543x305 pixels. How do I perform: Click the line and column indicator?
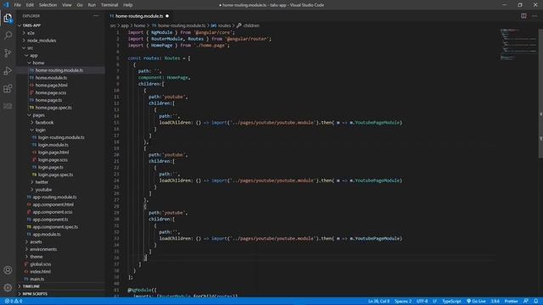pyautogui.click(x=379, y=302)
